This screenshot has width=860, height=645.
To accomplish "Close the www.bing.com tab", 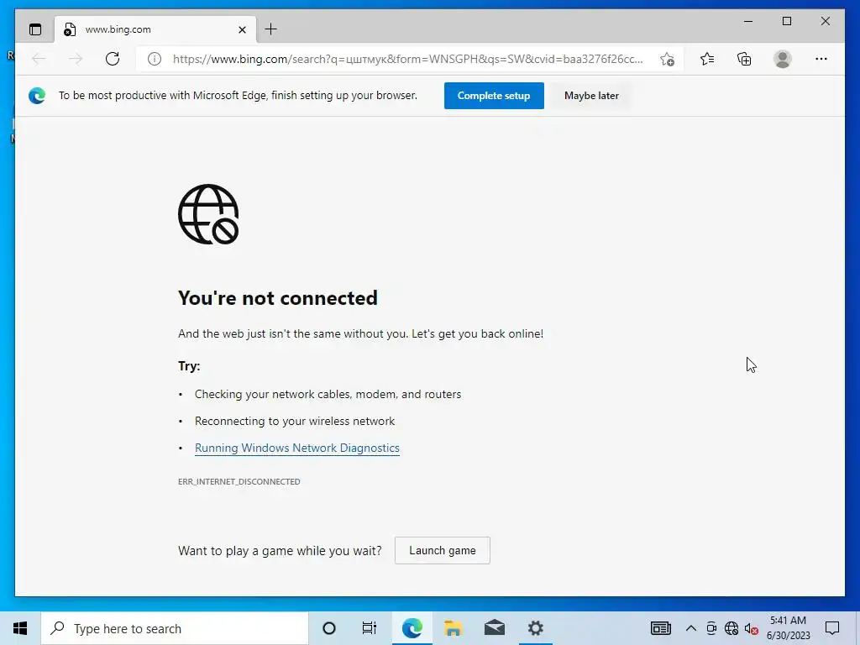I will tap(242, 29).
